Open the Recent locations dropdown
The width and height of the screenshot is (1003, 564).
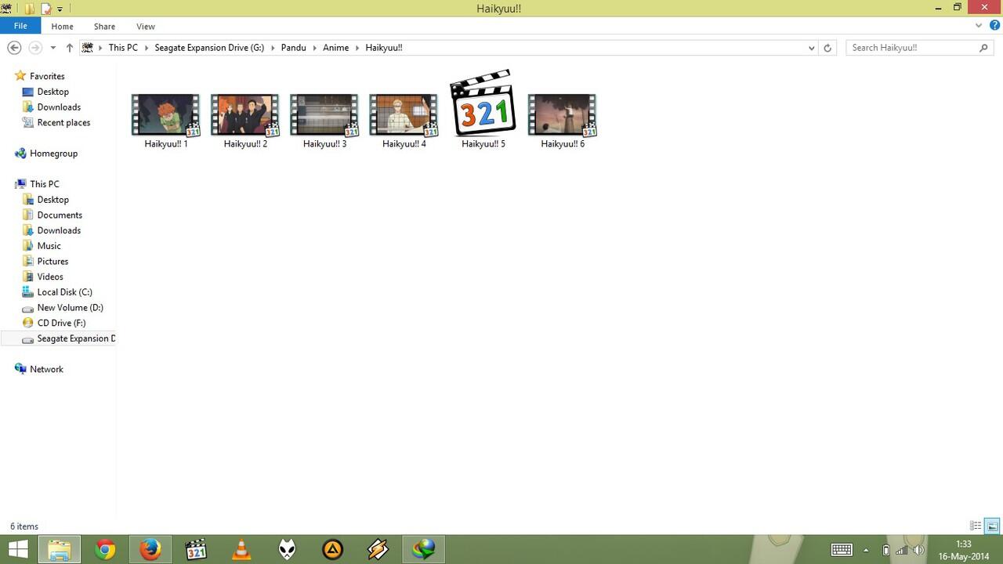coord(53,48)
